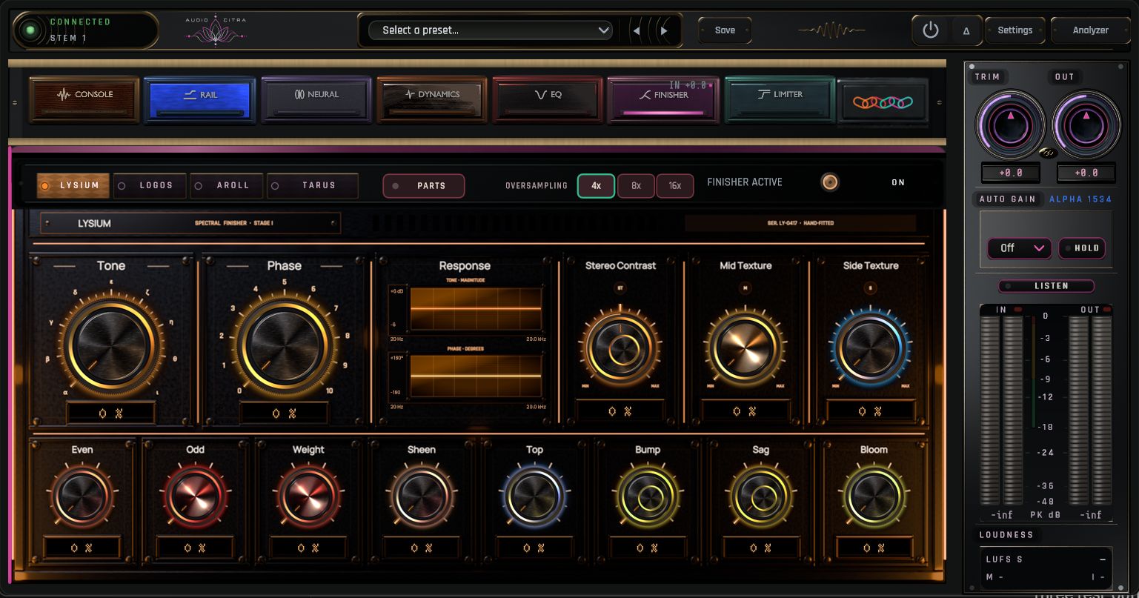Viewport: 1139px width, 598px height.
Task: Open the Analyzer button
Action: [x=1090, y=30]
